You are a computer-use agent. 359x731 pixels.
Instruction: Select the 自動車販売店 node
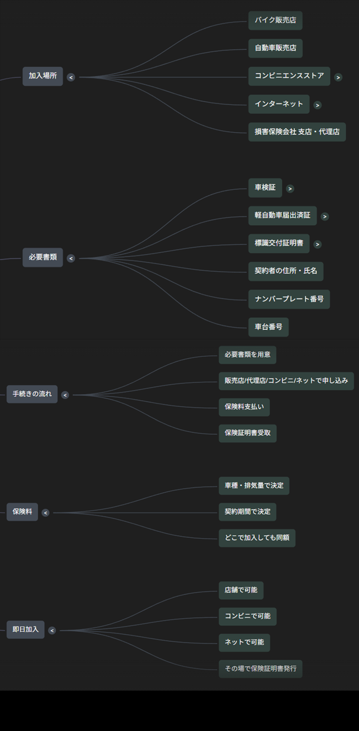pyautogui.click(x=275, y=48)
